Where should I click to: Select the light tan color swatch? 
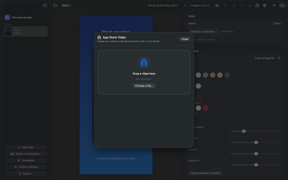click(220, 75)
